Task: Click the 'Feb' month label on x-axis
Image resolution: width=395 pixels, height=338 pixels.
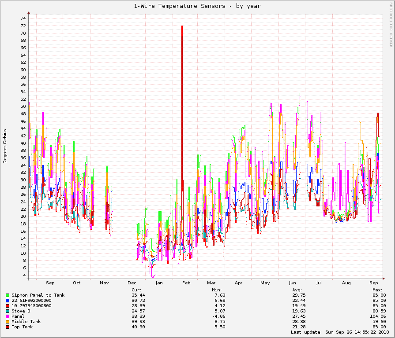Action: (x=186, y=283)
